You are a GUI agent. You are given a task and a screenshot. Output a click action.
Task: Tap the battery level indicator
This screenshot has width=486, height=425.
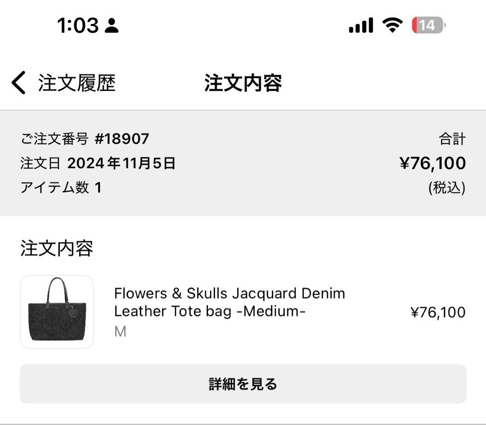tap(427, 25)
